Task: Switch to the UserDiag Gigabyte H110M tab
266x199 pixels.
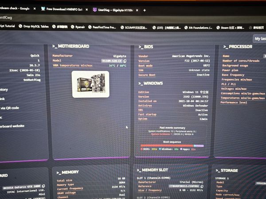Action: (113, 10)
